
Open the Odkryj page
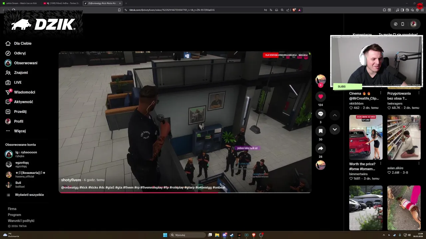point(15,53)
